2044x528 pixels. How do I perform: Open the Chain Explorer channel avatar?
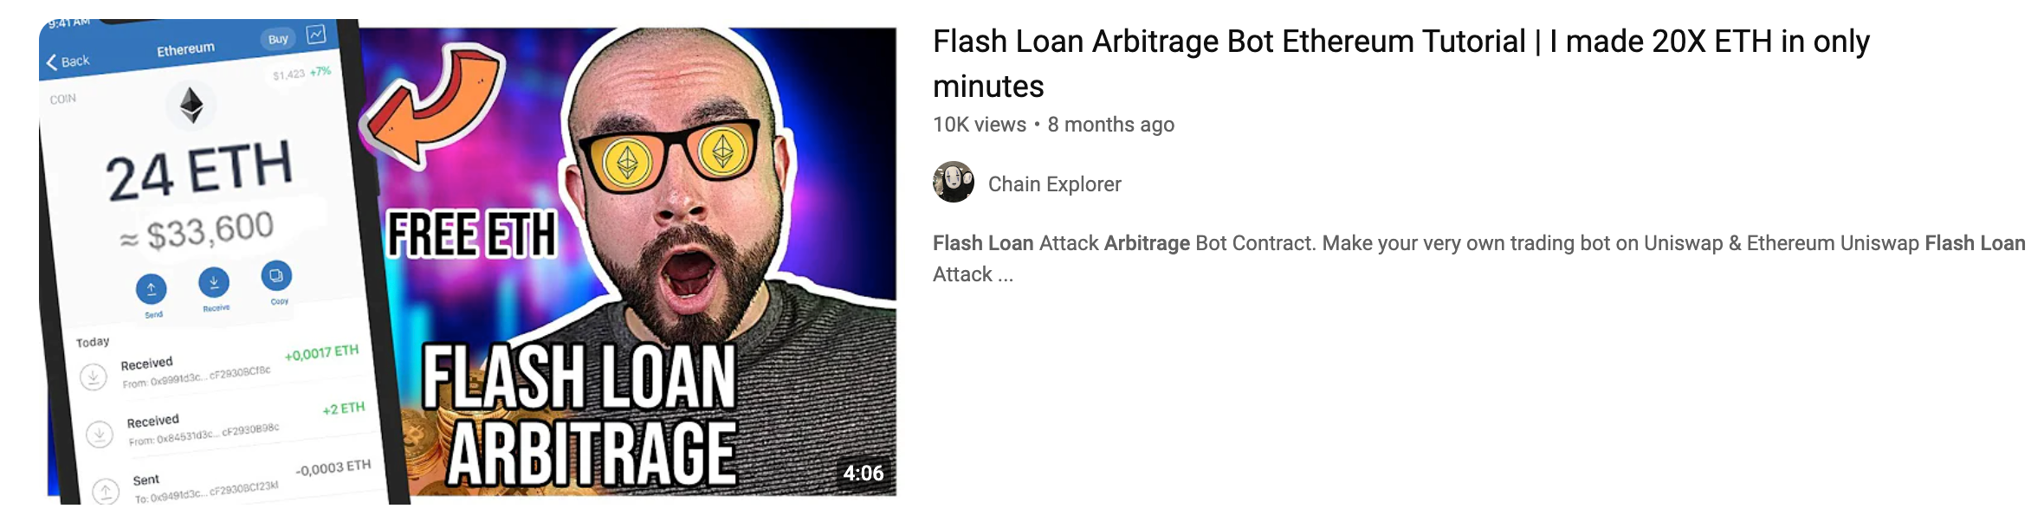coord(953,183)
